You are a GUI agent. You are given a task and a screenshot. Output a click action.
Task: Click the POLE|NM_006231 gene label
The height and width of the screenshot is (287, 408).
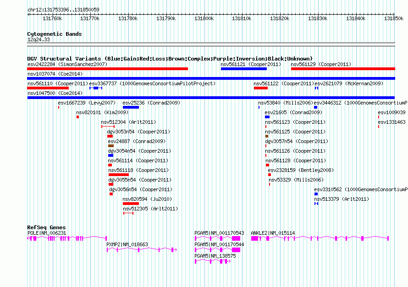47,233
